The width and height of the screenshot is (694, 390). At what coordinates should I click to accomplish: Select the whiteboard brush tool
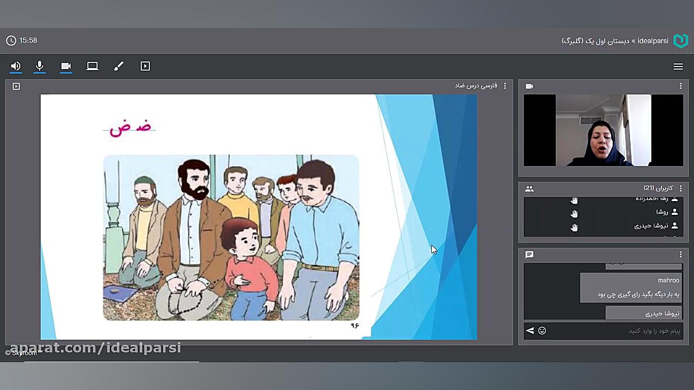pyautogui.click(x=119, y=66)
